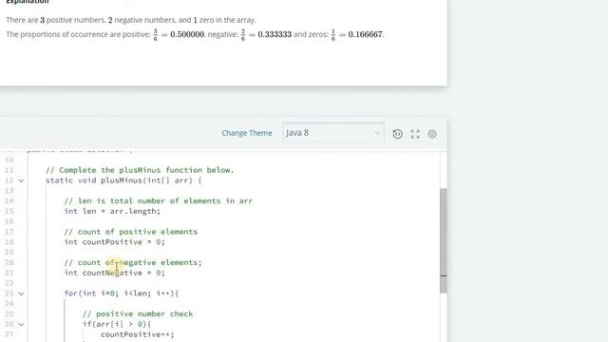Click the comment 'positive number check'
The image size is (608, 342).
[138, 314]
